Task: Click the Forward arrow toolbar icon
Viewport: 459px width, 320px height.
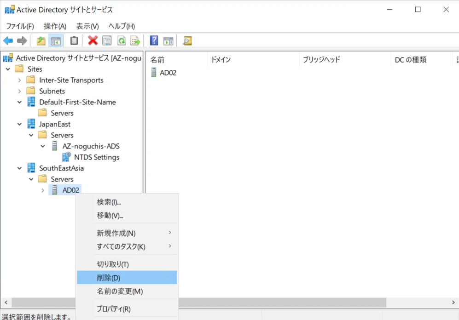Action: [22, 40]
